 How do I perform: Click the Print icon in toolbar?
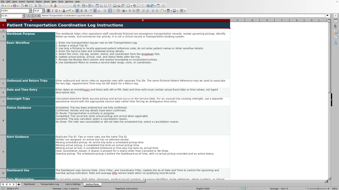(x=26, y=6)
